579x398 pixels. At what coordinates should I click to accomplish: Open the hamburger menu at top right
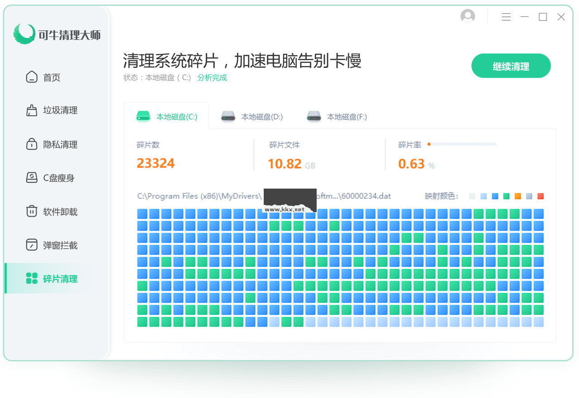(506, 16)
